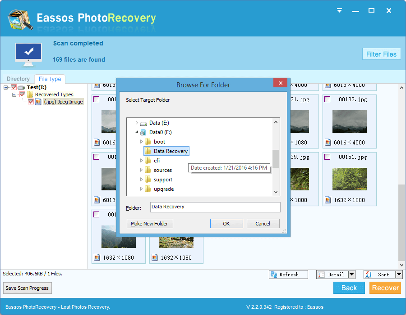Click the Eassos PhotoRecovery logo icon
406x315 pixels.
click(20, 20)
